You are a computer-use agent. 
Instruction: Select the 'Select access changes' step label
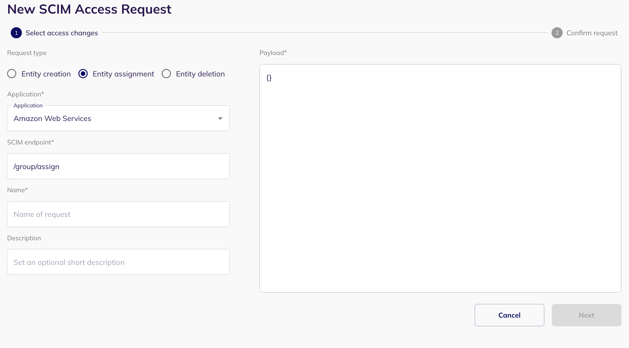pyautogui.click(x=62, y=33)
